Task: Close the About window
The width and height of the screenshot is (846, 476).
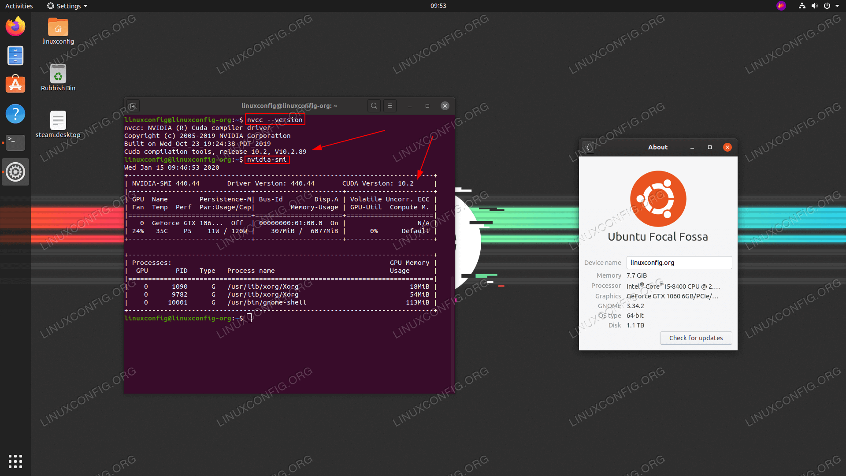Action: [x=727, y=147]
